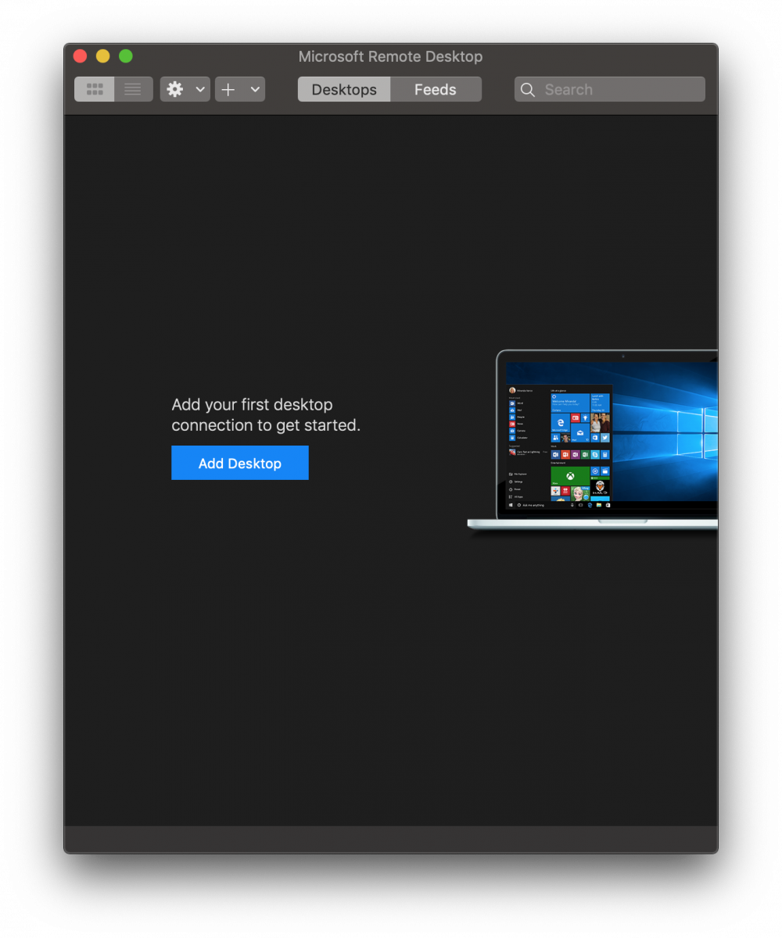Select the Desktops tab

coord(344,89)
